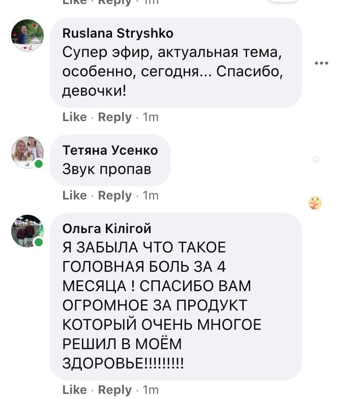Click Ruslana Stryshko's profile picture
This screenshot has height=399, width=349.
click(27, 36)
